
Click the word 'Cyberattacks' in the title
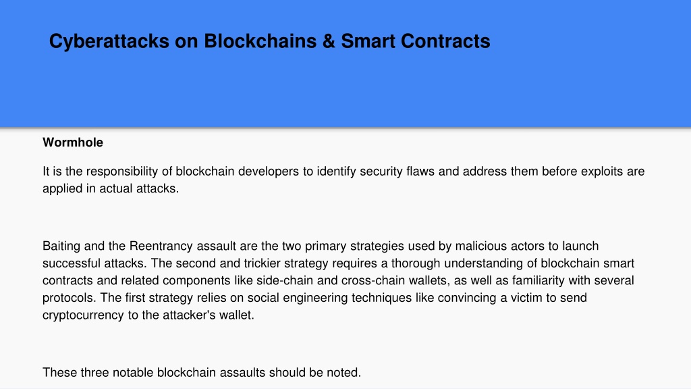point(109,41)
